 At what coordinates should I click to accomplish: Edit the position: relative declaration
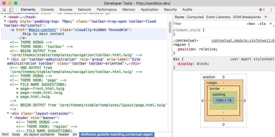[197, 49]
